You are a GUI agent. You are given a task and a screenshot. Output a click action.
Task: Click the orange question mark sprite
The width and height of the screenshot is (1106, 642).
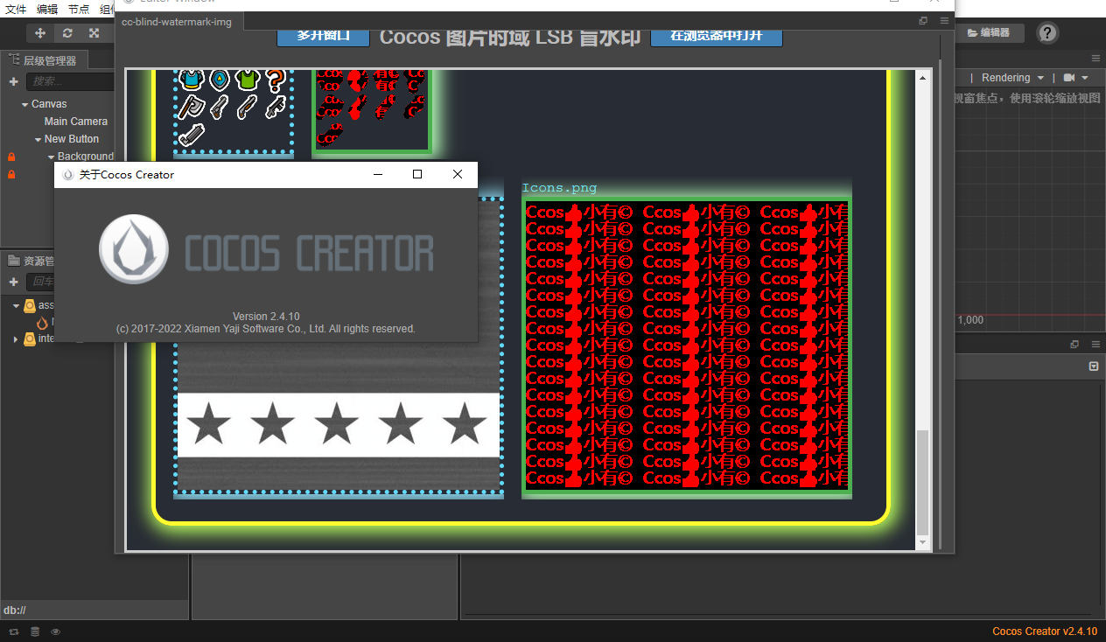[275, 81]
